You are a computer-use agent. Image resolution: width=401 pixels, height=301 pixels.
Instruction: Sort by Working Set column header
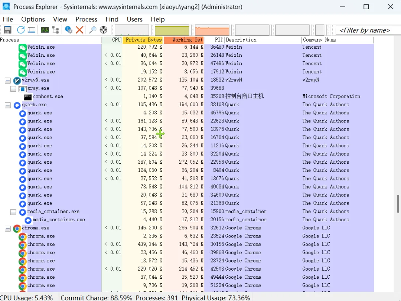184,40
